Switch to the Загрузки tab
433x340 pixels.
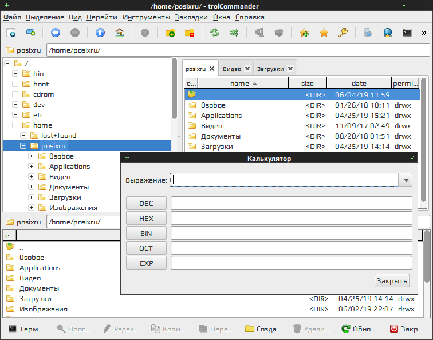pyautogui.click(x=270, y=69)
